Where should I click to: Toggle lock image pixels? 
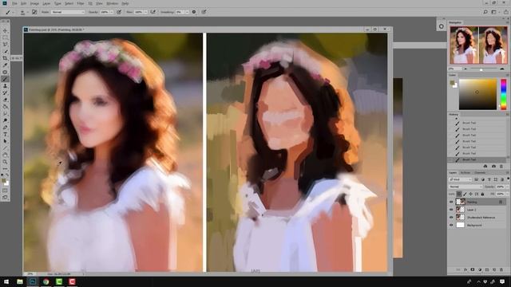click(465, 195)
